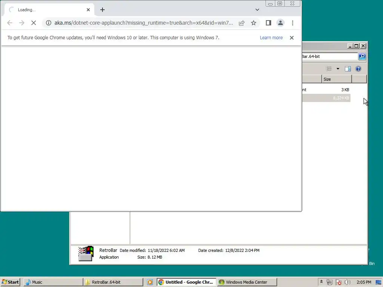Click the Explorer search button
Viewport: 383px width, 287px height.
tap(362, 56)
